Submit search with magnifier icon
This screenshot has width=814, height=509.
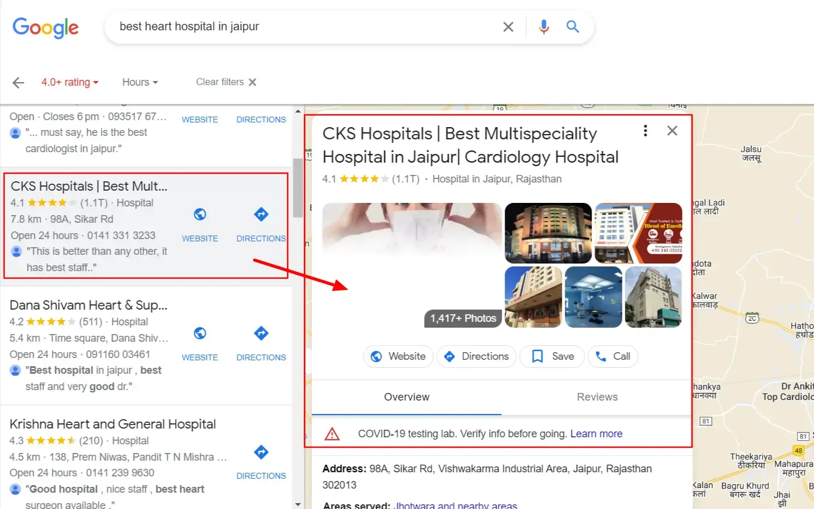click(x=573, y=27)
